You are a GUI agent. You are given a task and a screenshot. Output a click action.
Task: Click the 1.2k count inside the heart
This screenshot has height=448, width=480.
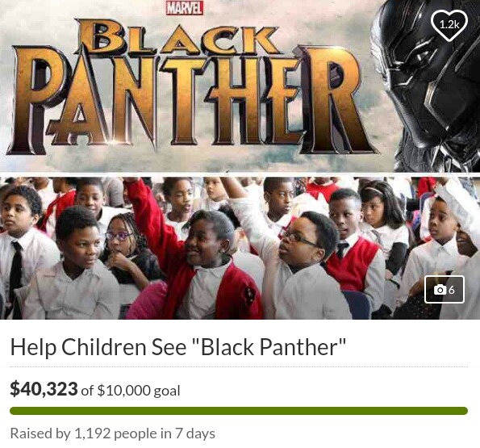coord(449,24)
